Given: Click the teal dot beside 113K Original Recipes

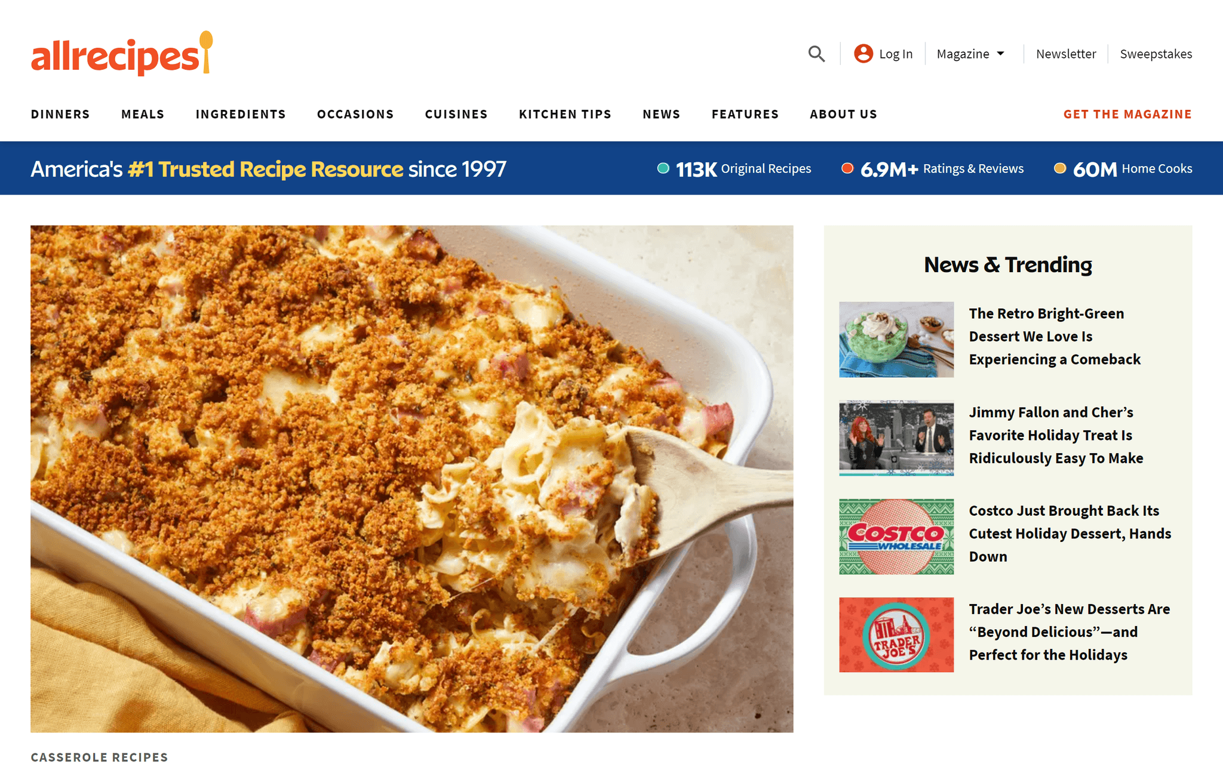Looking at the screenshot, I should 663,168.
